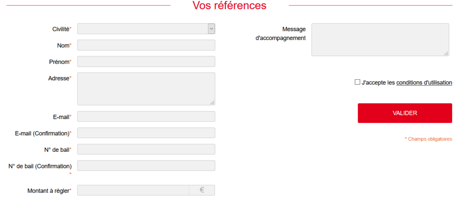Screen dimensions: 462x201
Task: Click the Prénom label text
Action: pos(60,62)
